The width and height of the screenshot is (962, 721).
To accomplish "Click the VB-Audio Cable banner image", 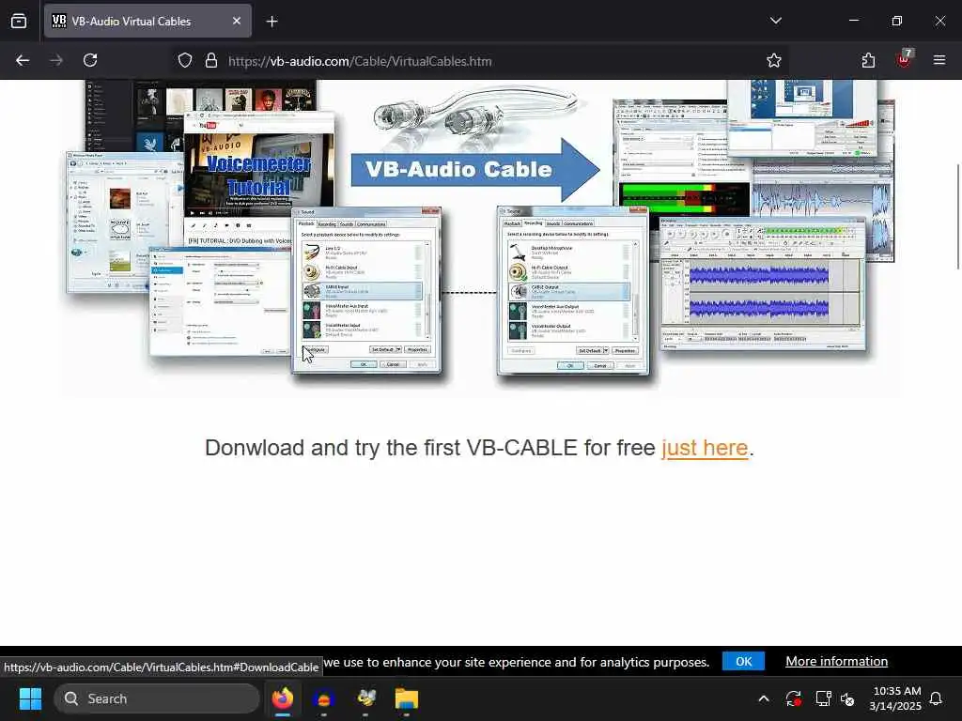I will click(x=481, y=238).
